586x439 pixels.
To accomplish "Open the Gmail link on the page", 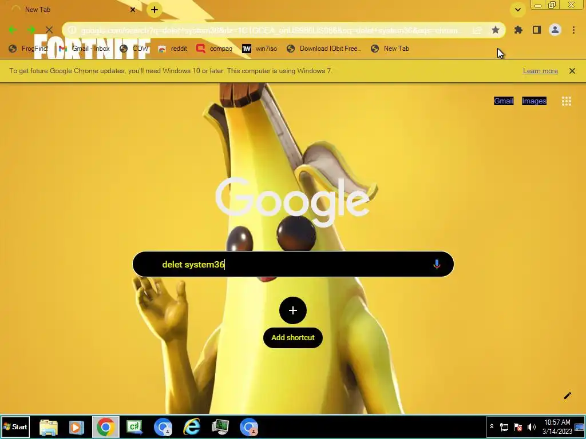I will click(504, 101).
